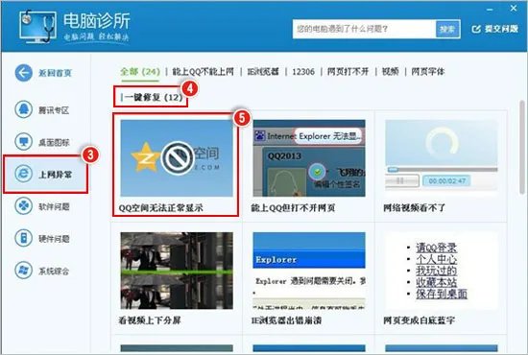
Task: Click the 提交问题 share icon
Action: coord(476,30)
